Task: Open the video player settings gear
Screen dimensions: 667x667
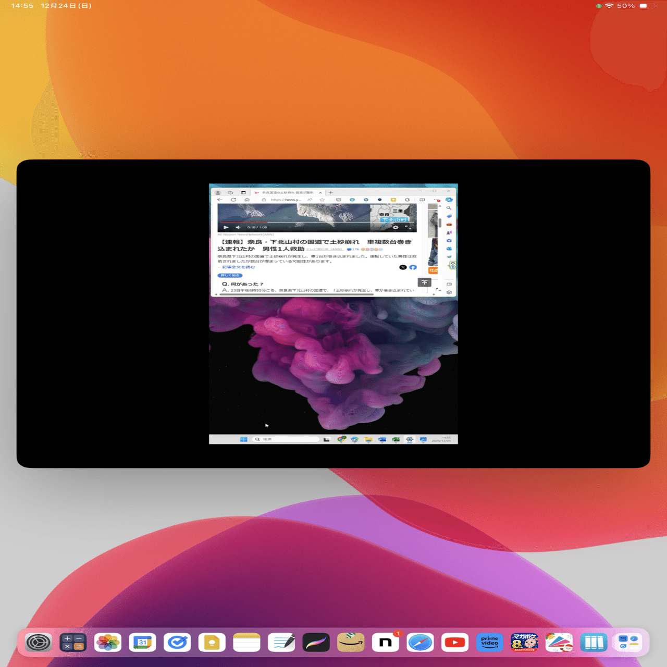Action: (x=396, y=227)
